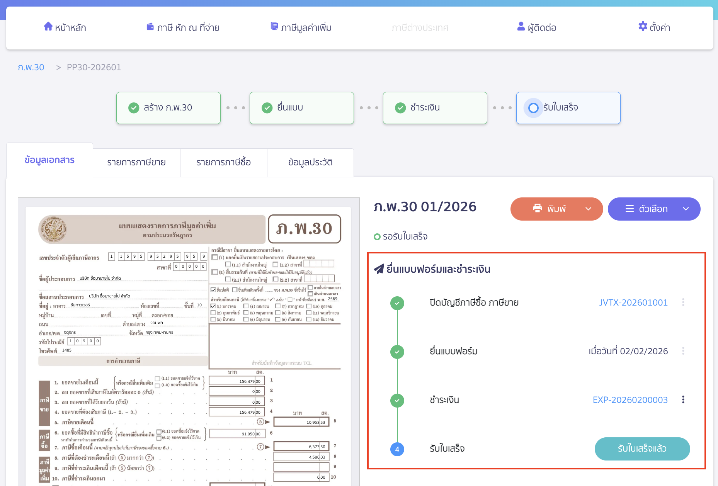
Task: Switch to the ข้อมูลประวัติ tab
Action: click(310, 163)
